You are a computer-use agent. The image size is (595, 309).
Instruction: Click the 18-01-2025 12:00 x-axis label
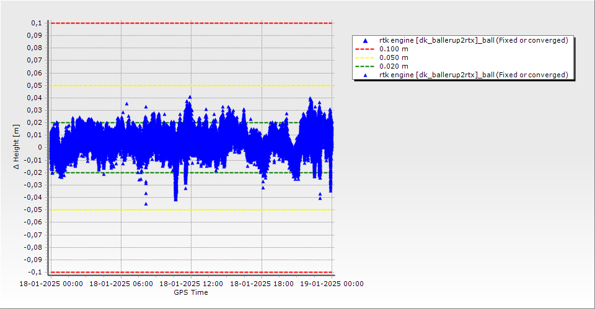click(191, 284)
